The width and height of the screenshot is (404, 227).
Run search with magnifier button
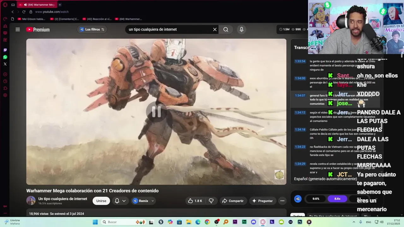(226, 29)
